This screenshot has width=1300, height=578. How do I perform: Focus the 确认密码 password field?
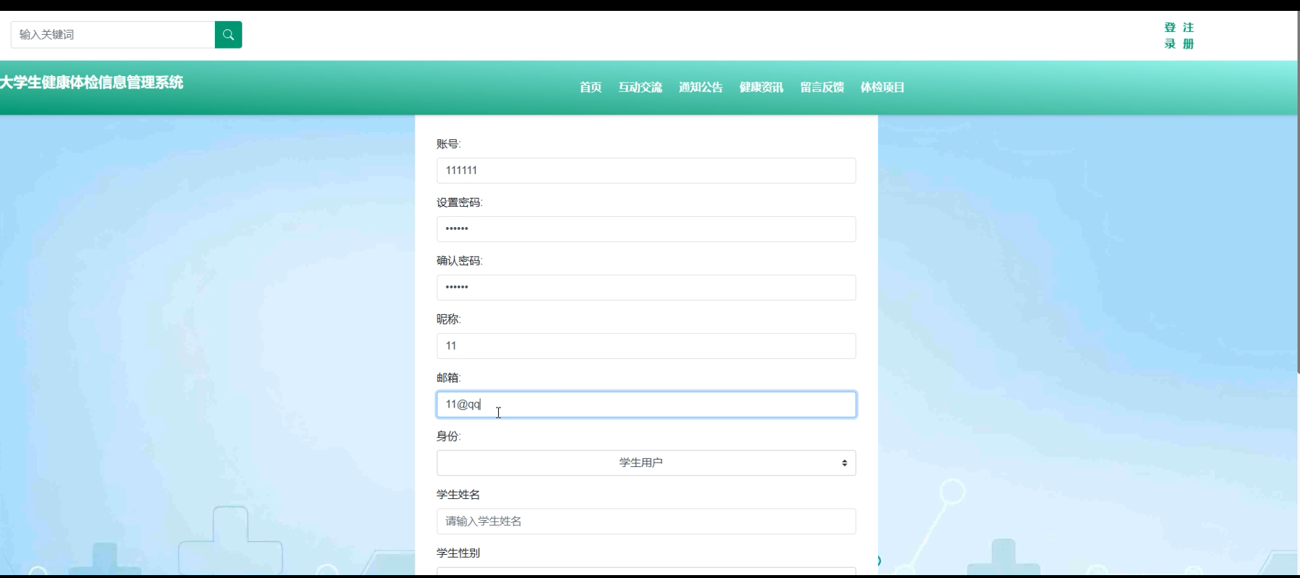tap(646, 287)
